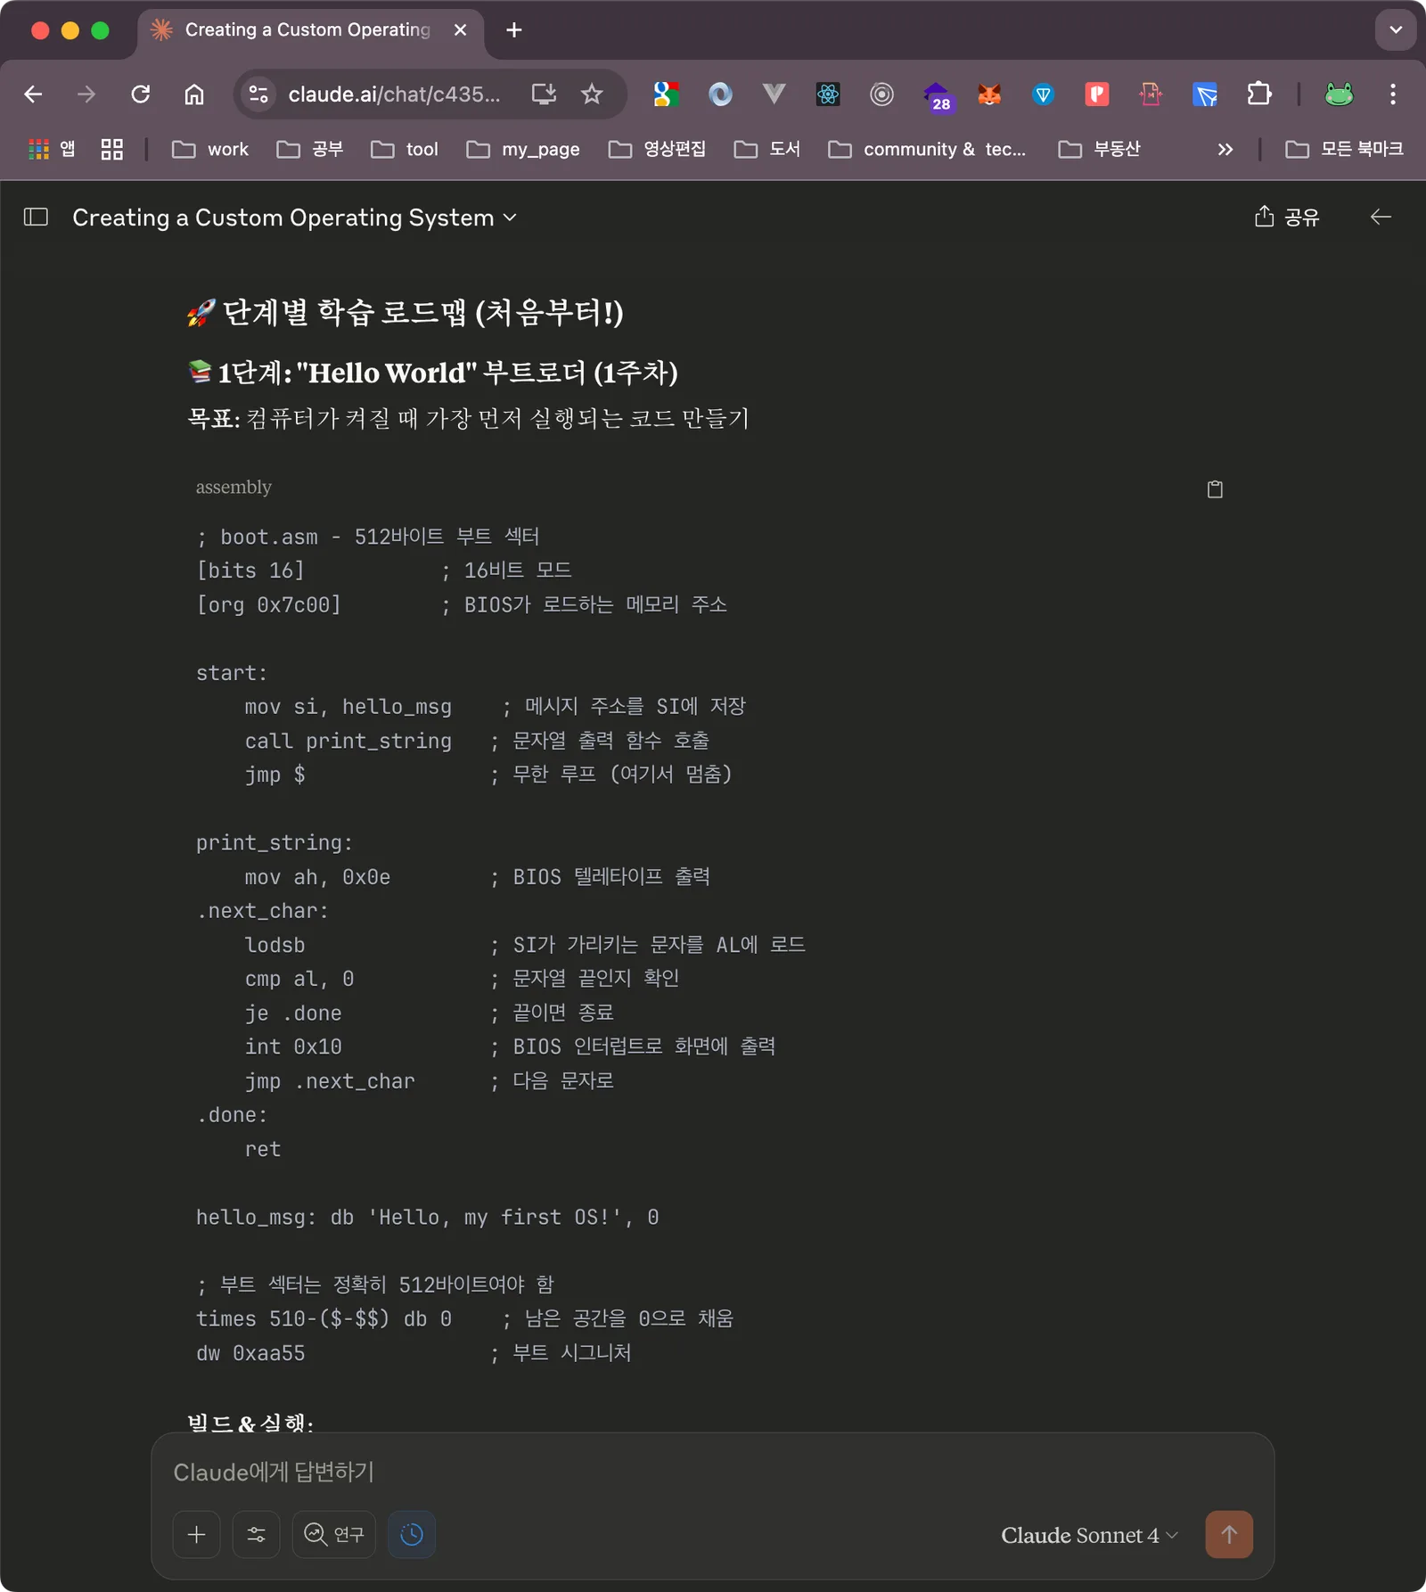This screenshot has width=1426, height=1592.
Task: Open search and tools settings button
Action: [x=257, y=1534]
